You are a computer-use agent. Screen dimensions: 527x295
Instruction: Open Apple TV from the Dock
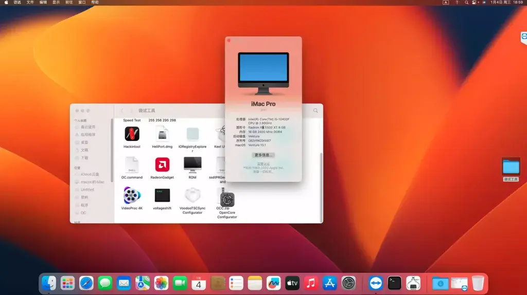click(x=292, y=283)
